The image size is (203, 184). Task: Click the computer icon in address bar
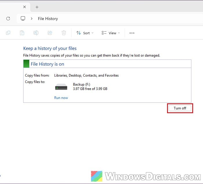pos(23,18)
